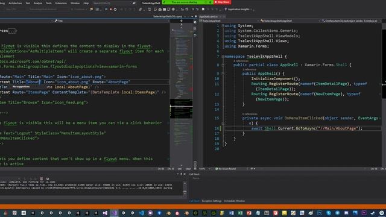Click the No issues found indicator
This screenshot has height=217, width=386.
(x=226, y=169)
